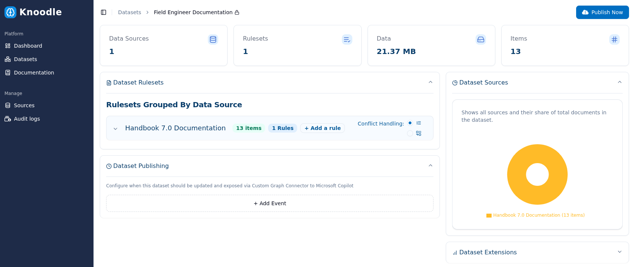Select the list-style conflict handling radio
The image size is (632, 267).
[410, 123]
